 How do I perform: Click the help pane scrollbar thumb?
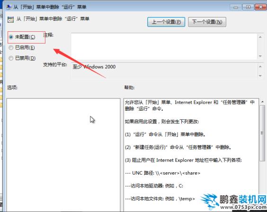point(262,133)
